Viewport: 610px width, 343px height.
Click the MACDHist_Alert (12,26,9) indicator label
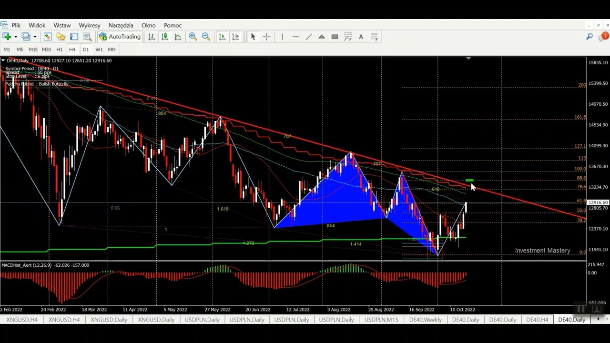pos(28,265)
